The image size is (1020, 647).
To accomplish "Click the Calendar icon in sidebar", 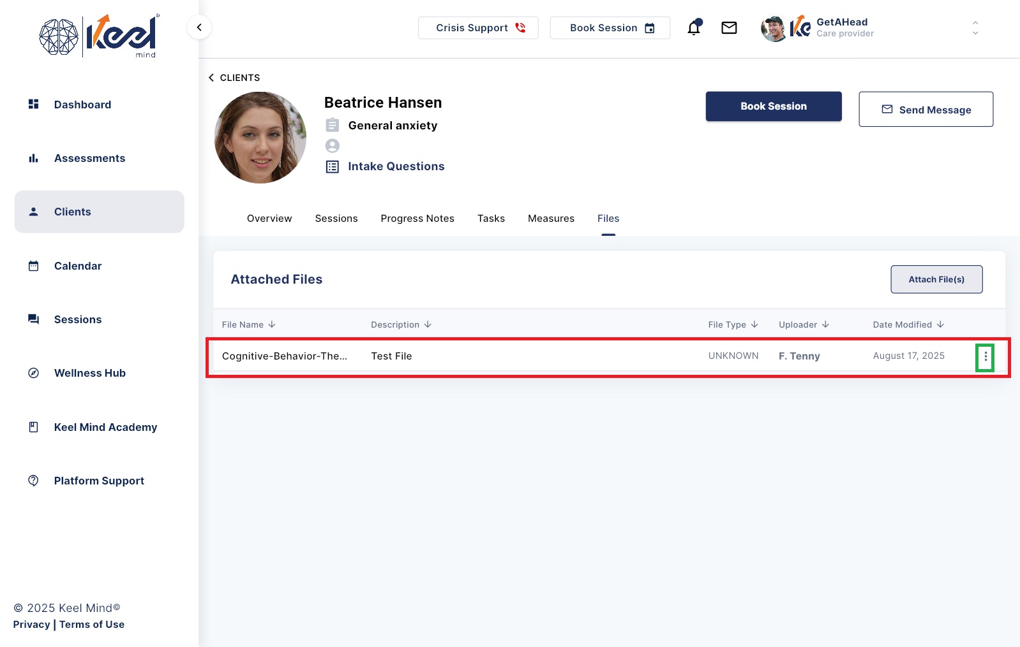I will coord(34,266).
